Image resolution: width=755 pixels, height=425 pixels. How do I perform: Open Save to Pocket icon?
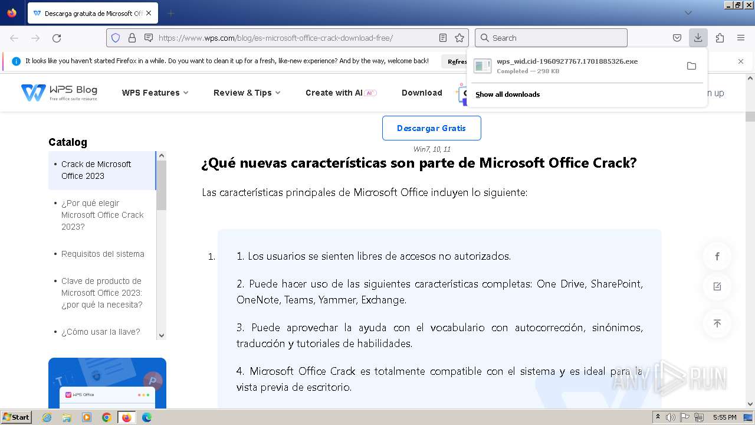pyautogui.click(x=677, y=38)
